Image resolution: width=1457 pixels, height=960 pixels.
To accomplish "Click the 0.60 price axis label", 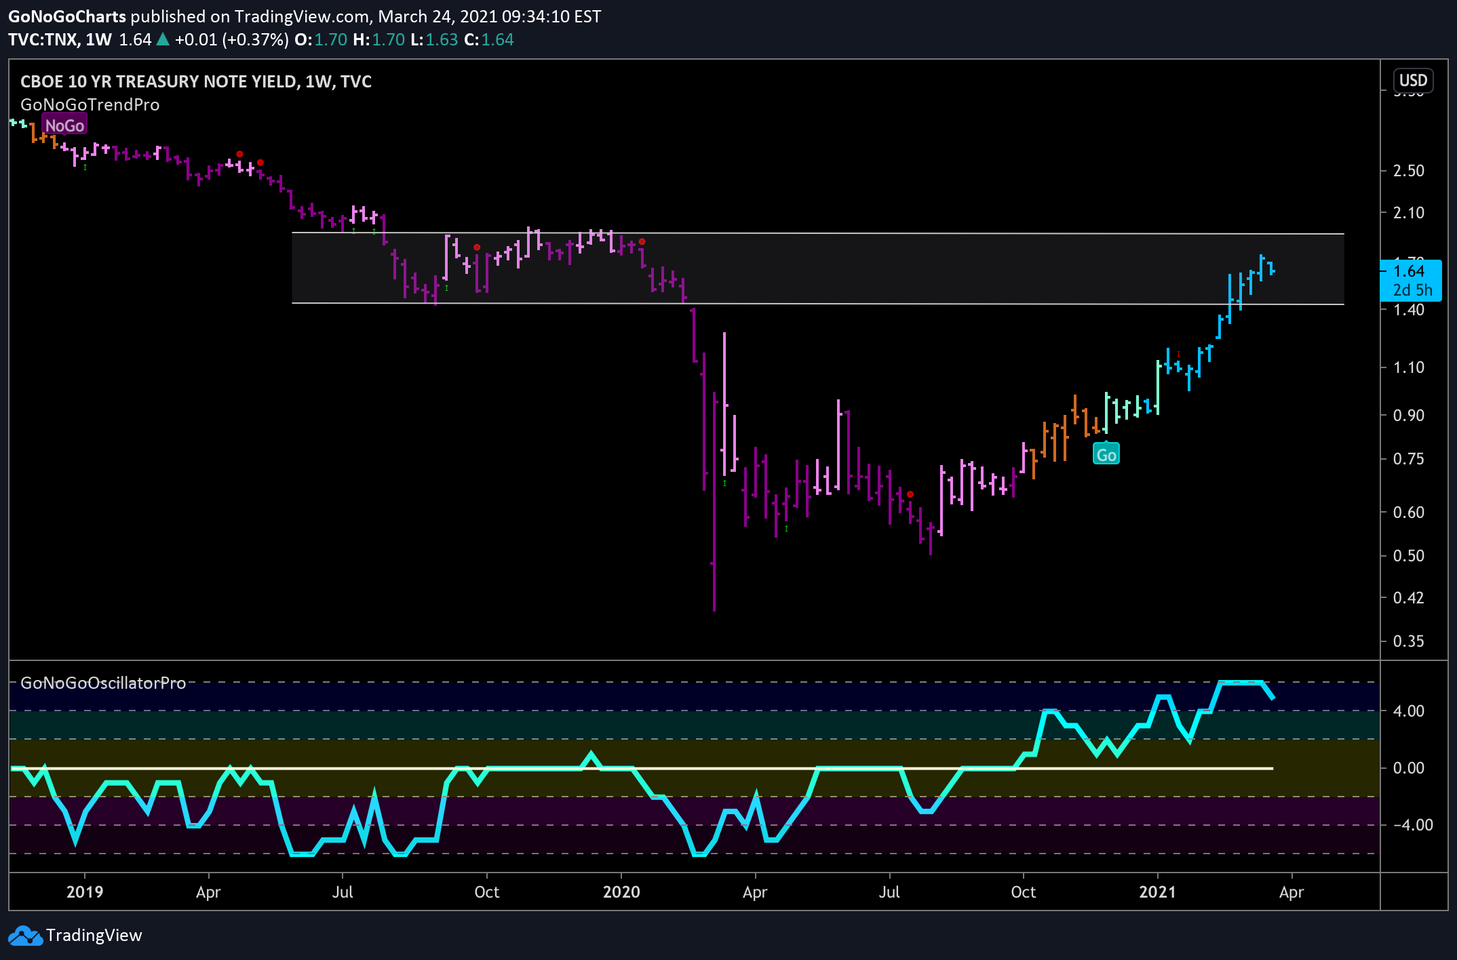I will [1409, 513].
